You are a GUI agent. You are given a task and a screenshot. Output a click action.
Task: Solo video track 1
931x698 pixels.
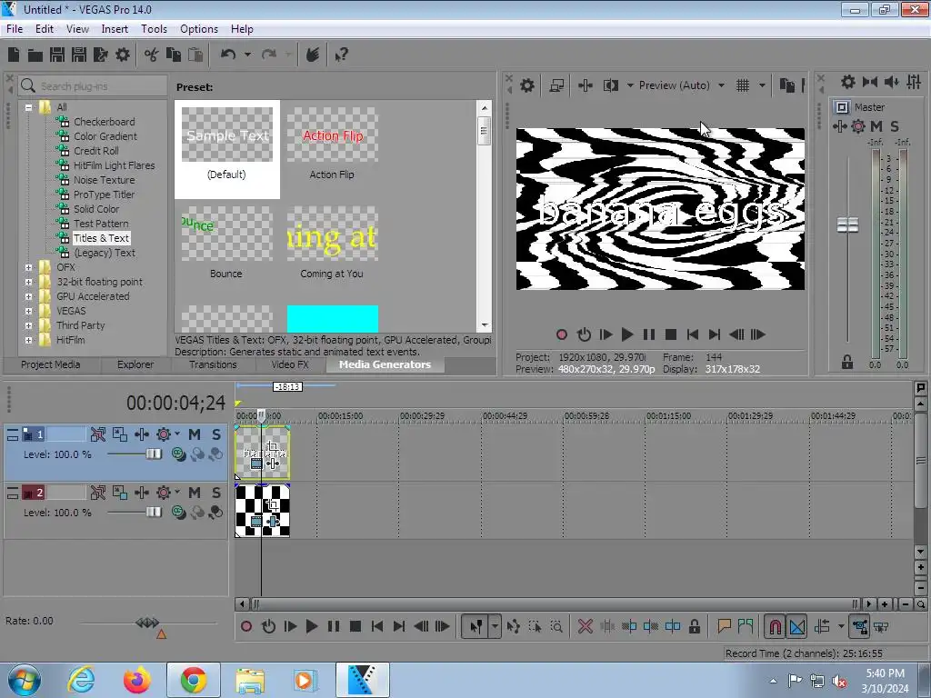click(216, 434)
